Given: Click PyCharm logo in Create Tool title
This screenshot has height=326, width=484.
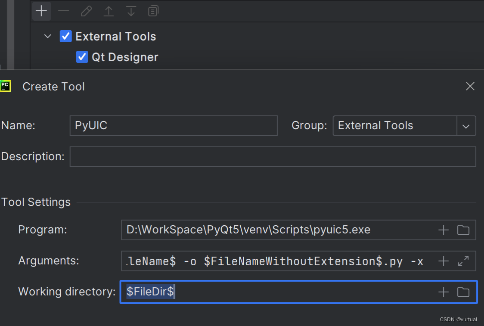Looking at the screenshot, I should (x=5, y=86).
